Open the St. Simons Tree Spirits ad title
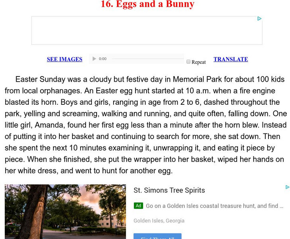290x239 pixels. coord(169,190)
